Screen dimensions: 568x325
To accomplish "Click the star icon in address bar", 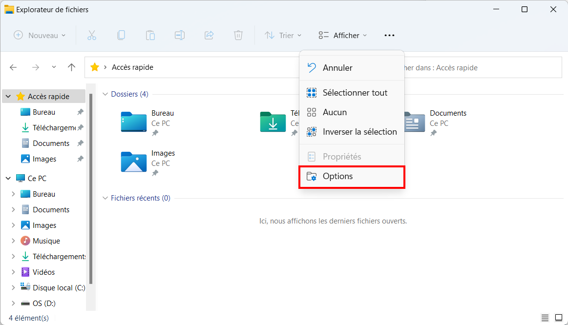I will click(x=95, y=67).
